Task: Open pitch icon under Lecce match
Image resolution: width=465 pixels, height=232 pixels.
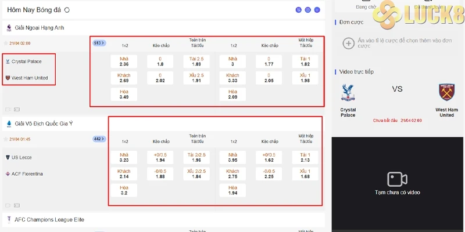Action: coord(17,205)
